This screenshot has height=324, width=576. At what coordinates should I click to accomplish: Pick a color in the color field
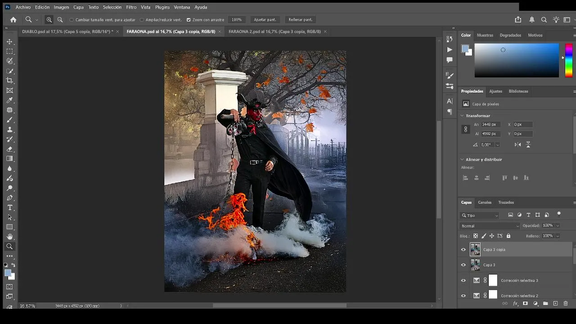pos(517,60)
